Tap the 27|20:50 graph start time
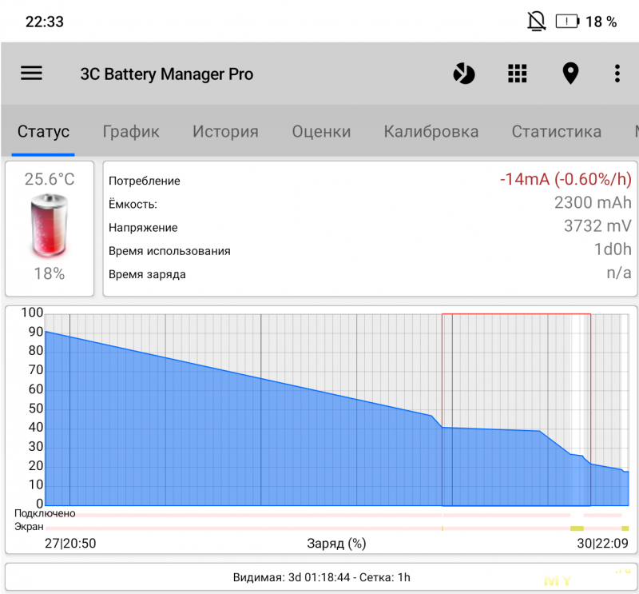Screen dimensions: 639x594 (70, 544)
